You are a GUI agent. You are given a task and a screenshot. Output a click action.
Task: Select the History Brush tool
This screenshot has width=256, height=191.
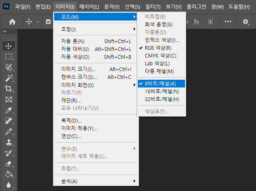click(9, 153)
